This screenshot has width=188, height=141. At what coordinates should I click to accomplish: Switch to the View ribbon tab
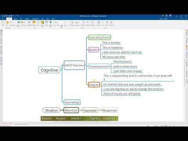coord(43,19)
